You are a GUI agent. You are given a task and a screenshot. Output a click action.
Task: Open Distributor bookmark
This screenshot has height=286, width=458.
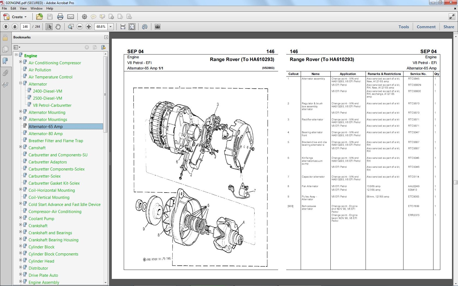pos(38,268)
